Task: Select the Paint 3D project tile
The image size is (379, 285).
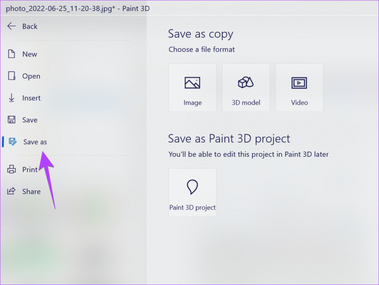Action: pos(192,192)
